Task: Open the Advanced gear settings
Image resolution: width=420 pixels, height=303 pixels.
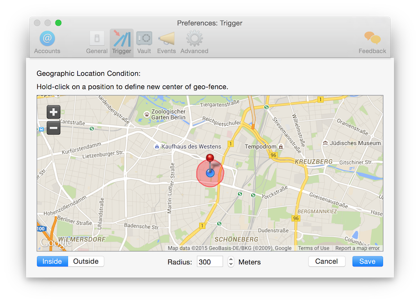Action: tap(194, 42)
